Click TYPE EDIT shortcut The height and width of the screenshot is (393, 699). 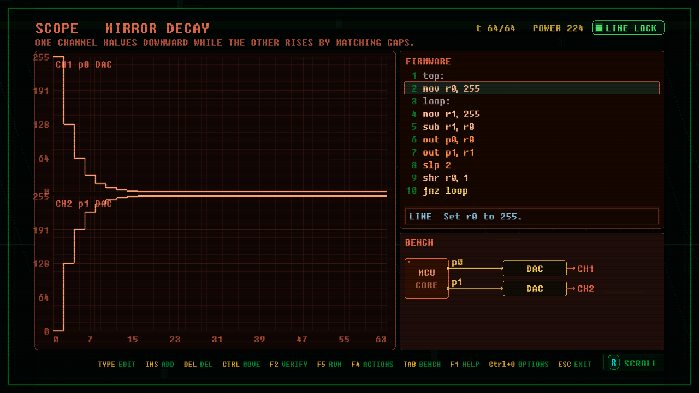pos(117,364)
